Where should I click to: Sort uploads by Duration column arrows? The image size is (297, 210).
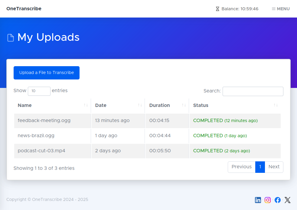[184, 105]
